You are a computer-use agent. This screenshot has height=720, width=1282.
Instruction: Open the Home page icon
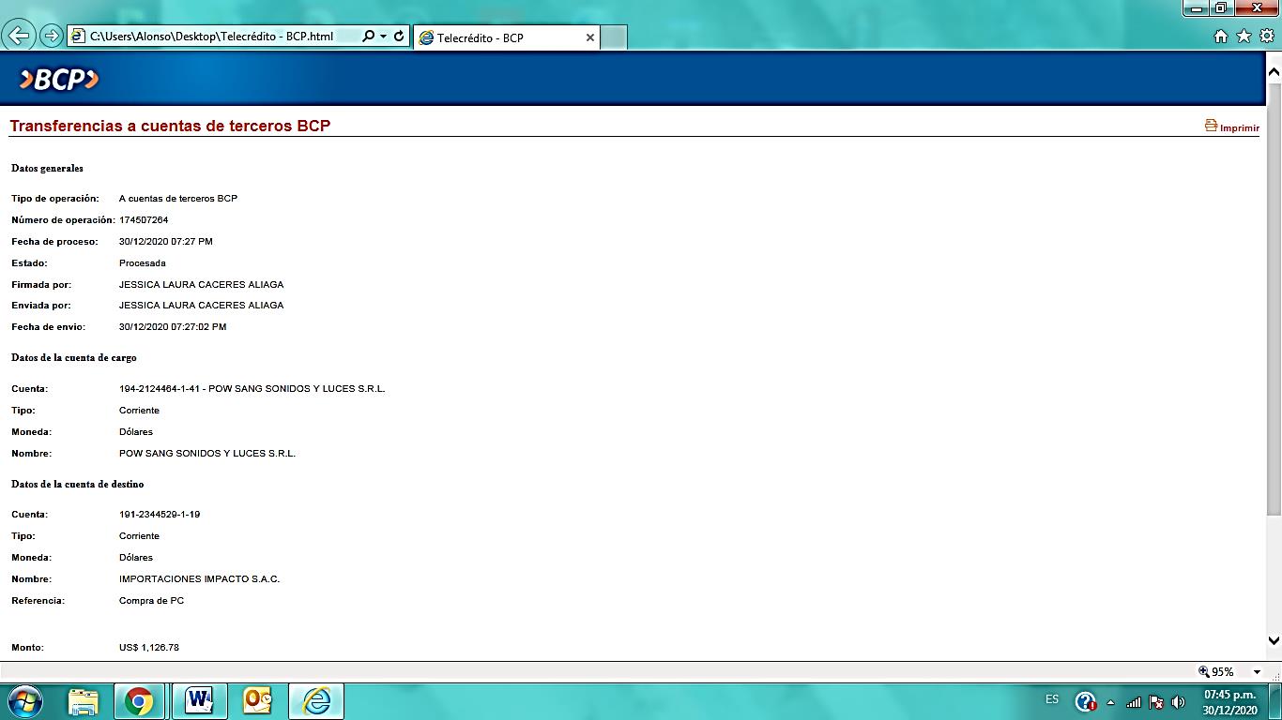point(1220,37)
